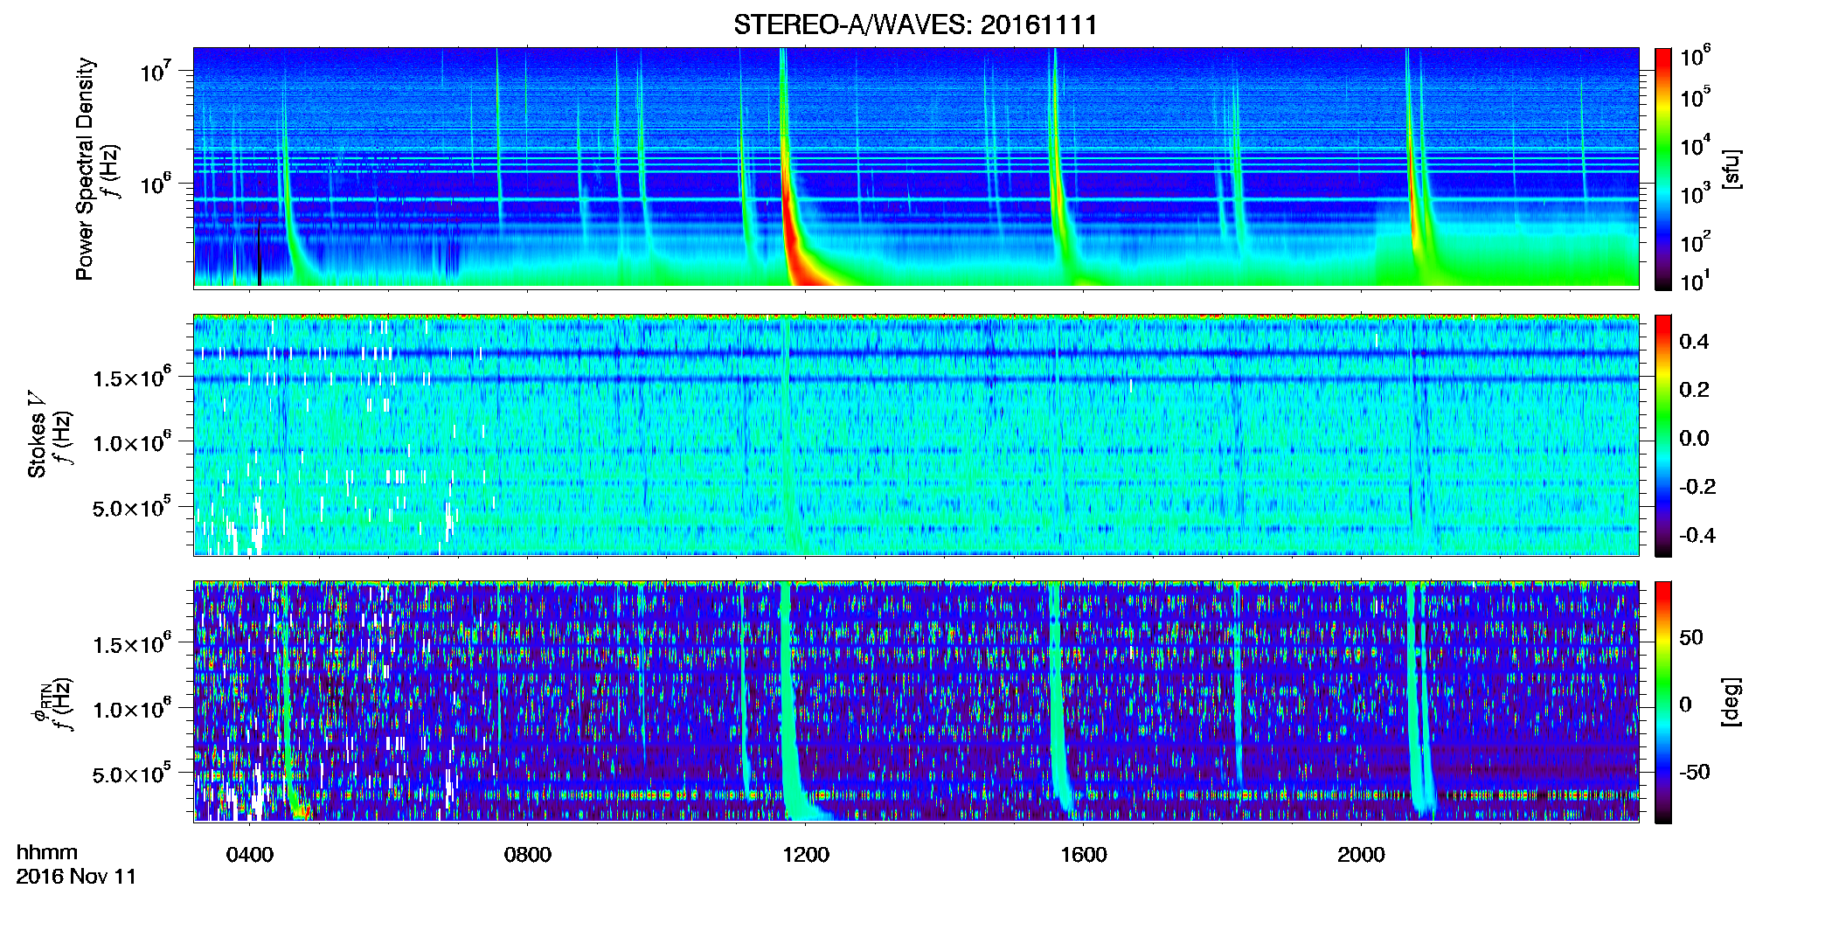Image resolution: width=1832 pixels, height=944 pixels.
Task: Select the 0400 time tick label
Action: [x=250, y=855]
